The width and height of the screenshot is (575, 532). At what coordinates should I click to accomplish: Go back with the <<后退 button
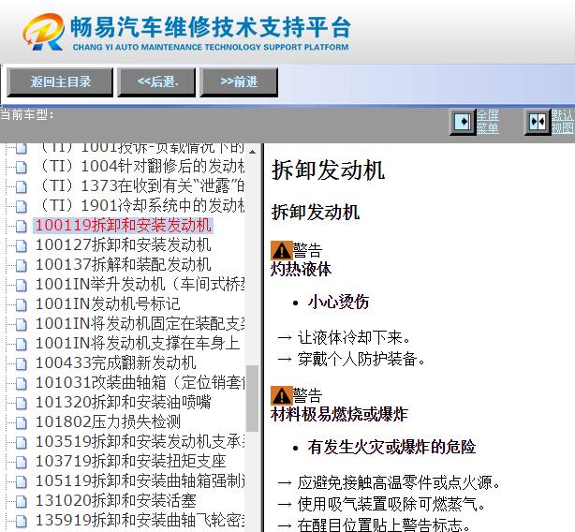pyautogui.click(x=156, y=81)
